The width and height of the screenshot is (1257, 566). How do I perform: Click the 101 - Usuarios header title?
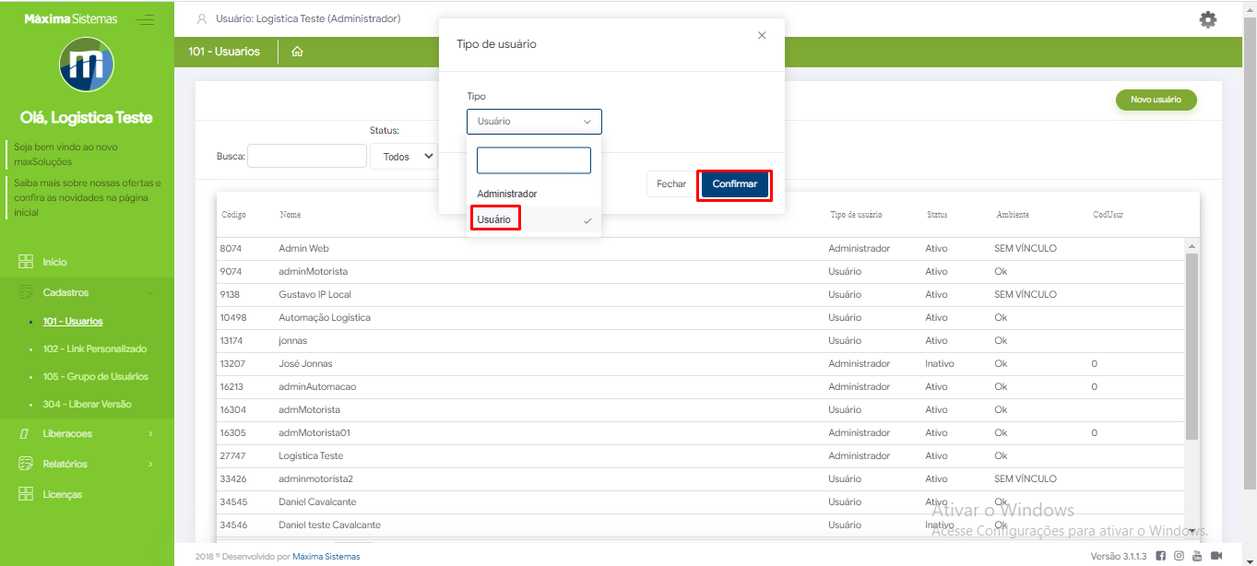(x=224, y=52)
